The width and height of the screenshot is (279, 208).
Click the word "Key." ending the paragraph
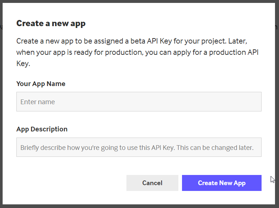[x=23, y=64]
